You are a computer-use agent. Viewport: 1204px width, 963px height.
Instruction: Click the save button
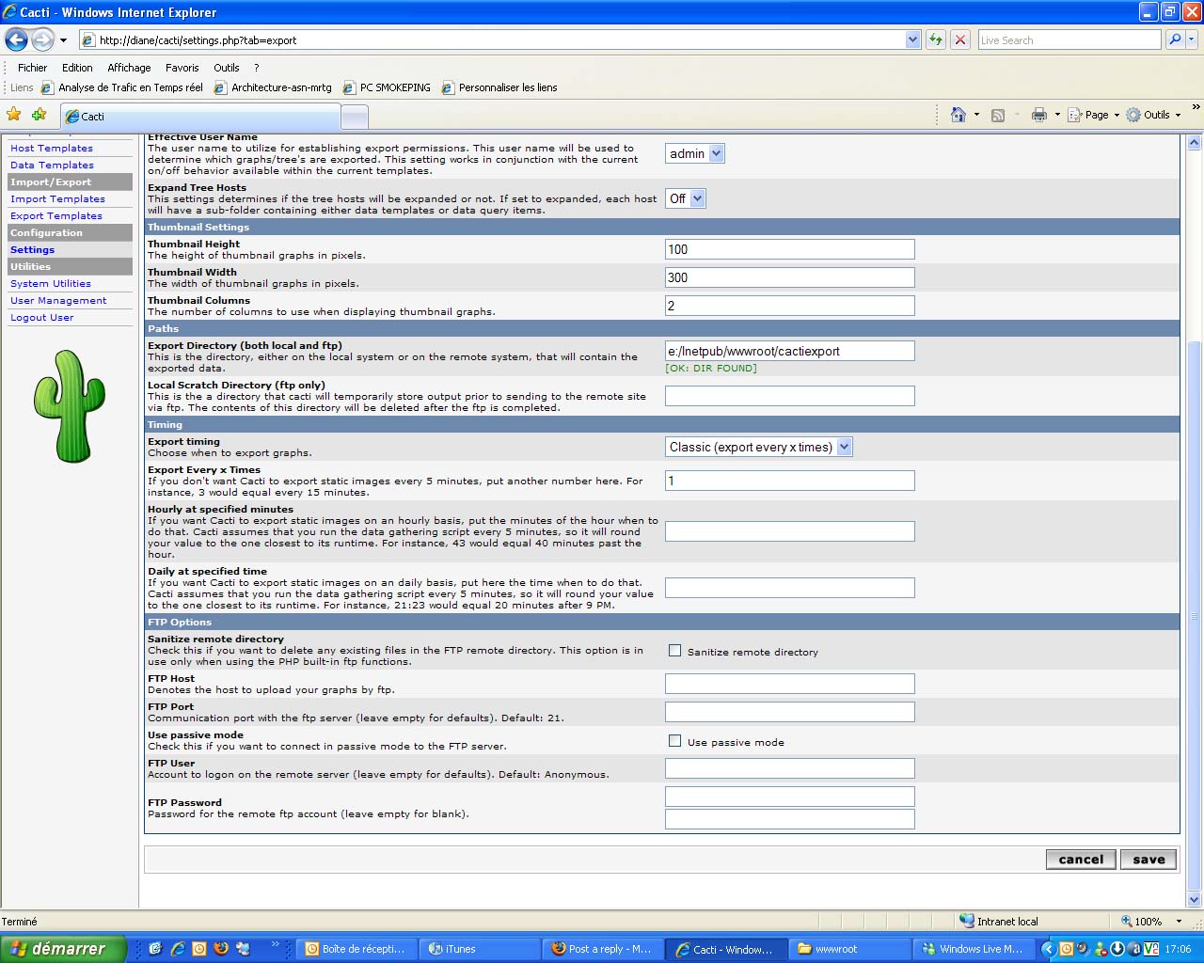pyautogui.click(x=1149, y=859)
